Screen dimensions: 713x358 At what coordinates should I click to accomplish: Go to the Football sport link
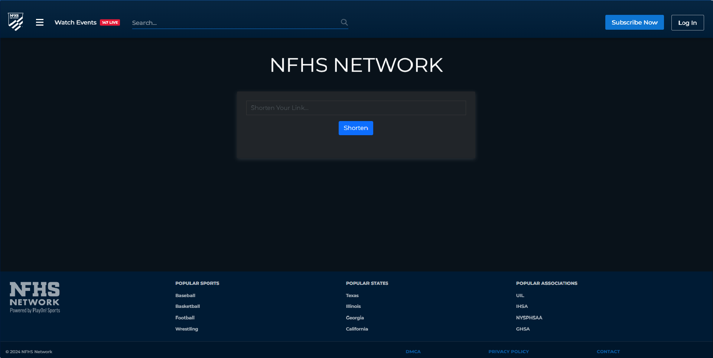(x=185, y=318)
